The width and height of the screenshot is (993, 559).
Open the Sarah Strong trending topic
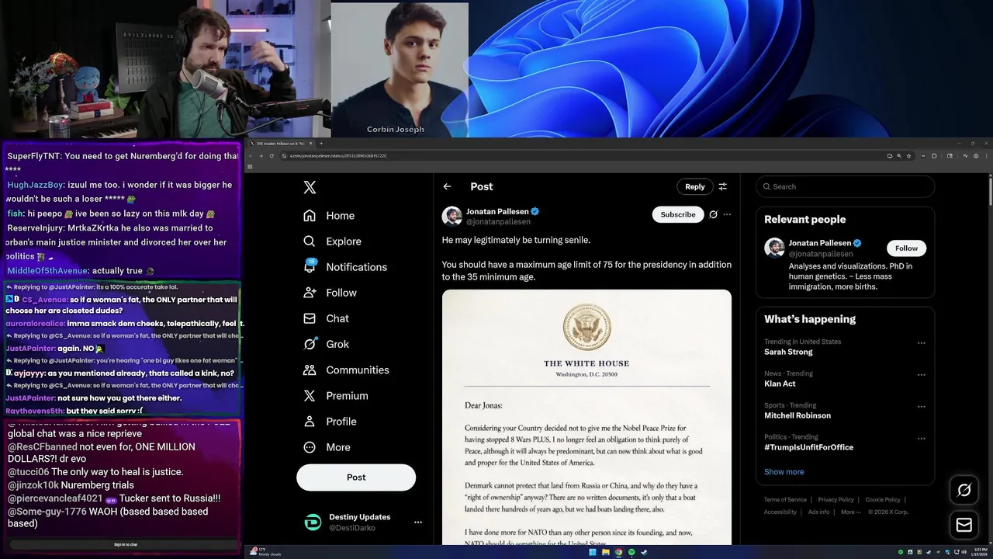(788, 352)
